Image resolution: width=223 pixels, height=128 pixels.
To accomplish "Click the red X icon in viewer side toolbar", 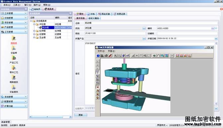I will tap(98, 87).
